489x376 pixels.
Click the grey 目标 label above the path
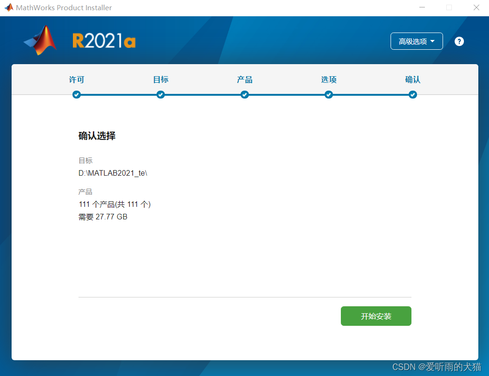point(85,160)
